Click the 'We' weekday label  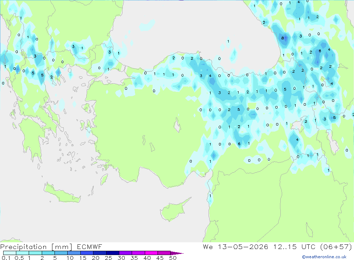pyautogui.click(x=208, y=247)
